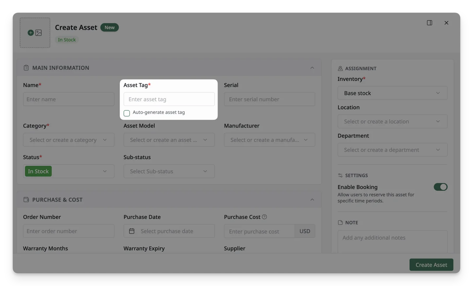Screen dimensions: 473x286
Task: Focus the Purchase Cost input field
Action: click(x=259, y=231)
